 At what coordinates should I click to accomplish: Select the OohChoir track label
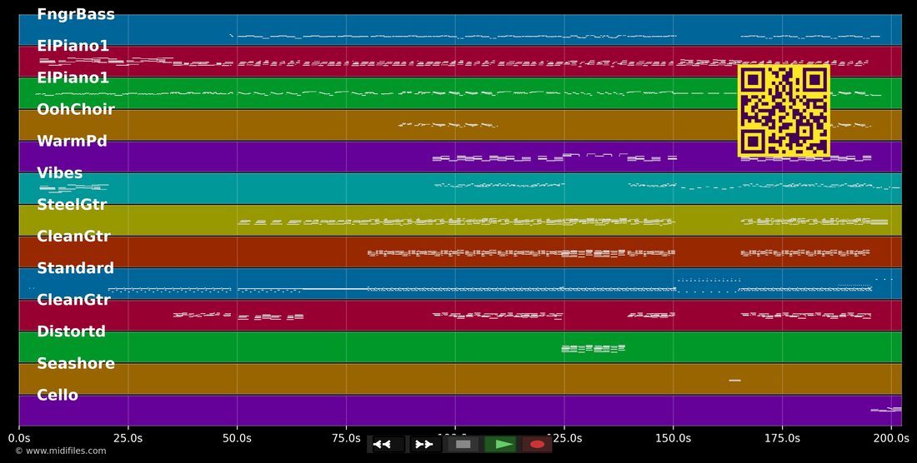pos(75,109)
